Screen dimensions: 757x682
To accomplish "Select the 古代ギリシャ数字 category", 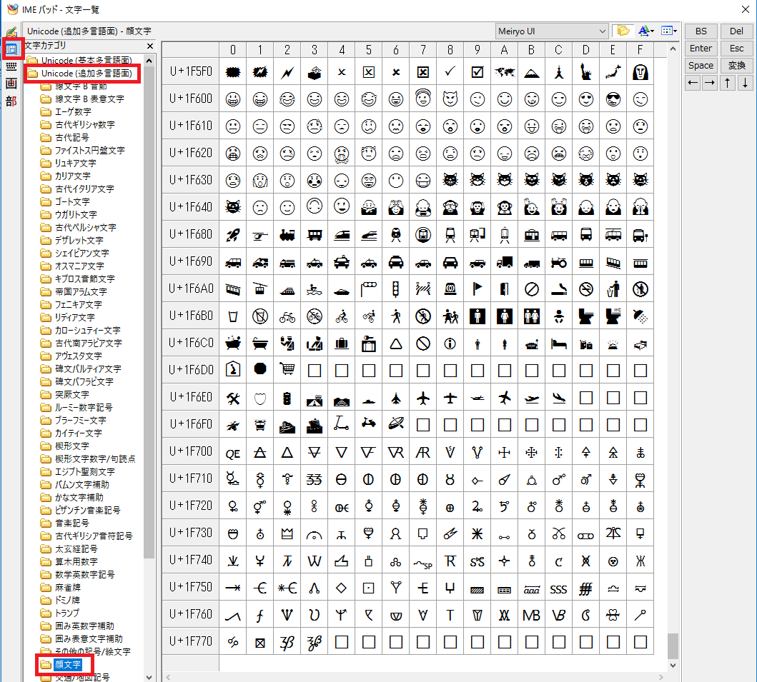I will coord(78,124).
